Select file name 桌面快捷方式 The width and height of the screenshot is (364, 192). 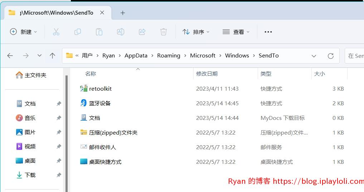pyautogui.click(x=105, y=162)
